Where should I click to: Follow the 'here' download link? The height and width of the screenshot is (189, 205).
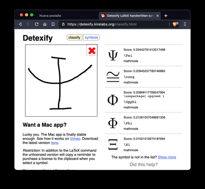pyautogui.click(x=54, y=143)
